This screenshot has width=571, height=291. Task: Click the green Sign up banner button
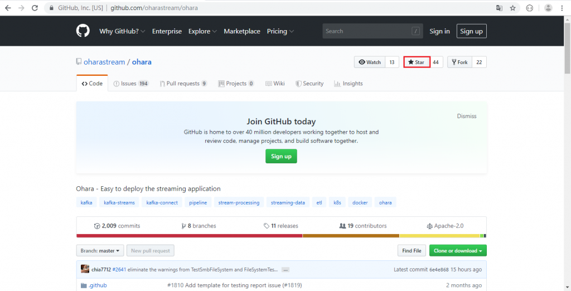(x=281, y=156)
